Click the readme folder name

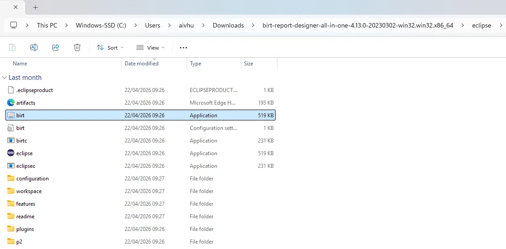[x=25, y=217]
